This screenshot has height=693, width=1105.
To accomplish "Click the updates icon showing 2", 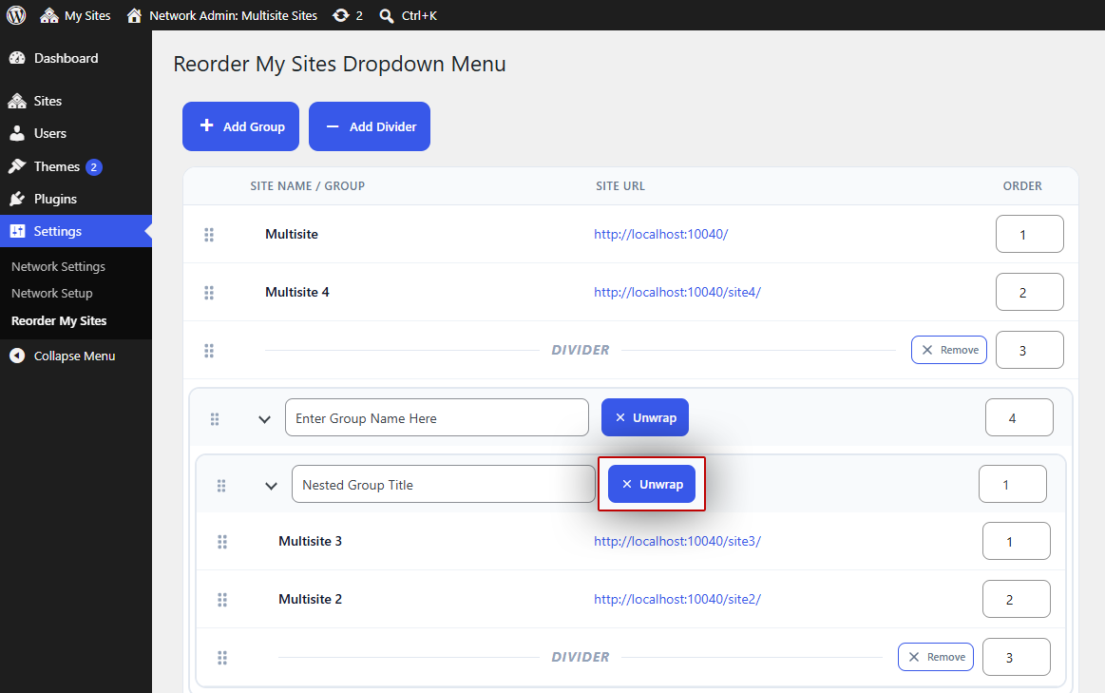I will coord(348,15).
